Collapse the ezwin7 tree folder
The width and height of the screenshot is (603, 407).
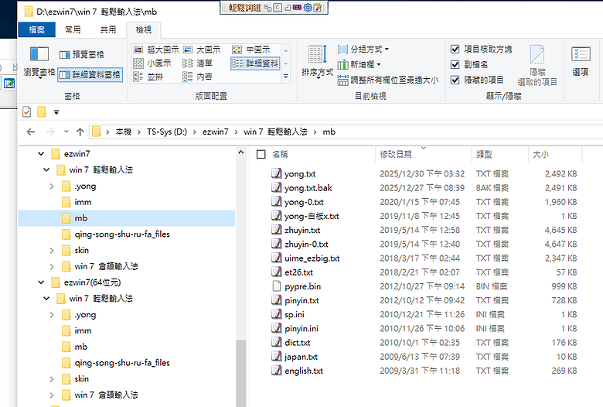click(x=41, y=154)
